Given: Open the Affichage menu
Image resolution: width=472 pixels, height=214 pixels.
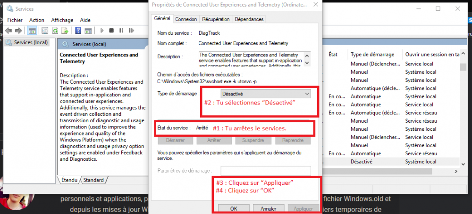Looking at the screenshot, I should tap(62, 20).
